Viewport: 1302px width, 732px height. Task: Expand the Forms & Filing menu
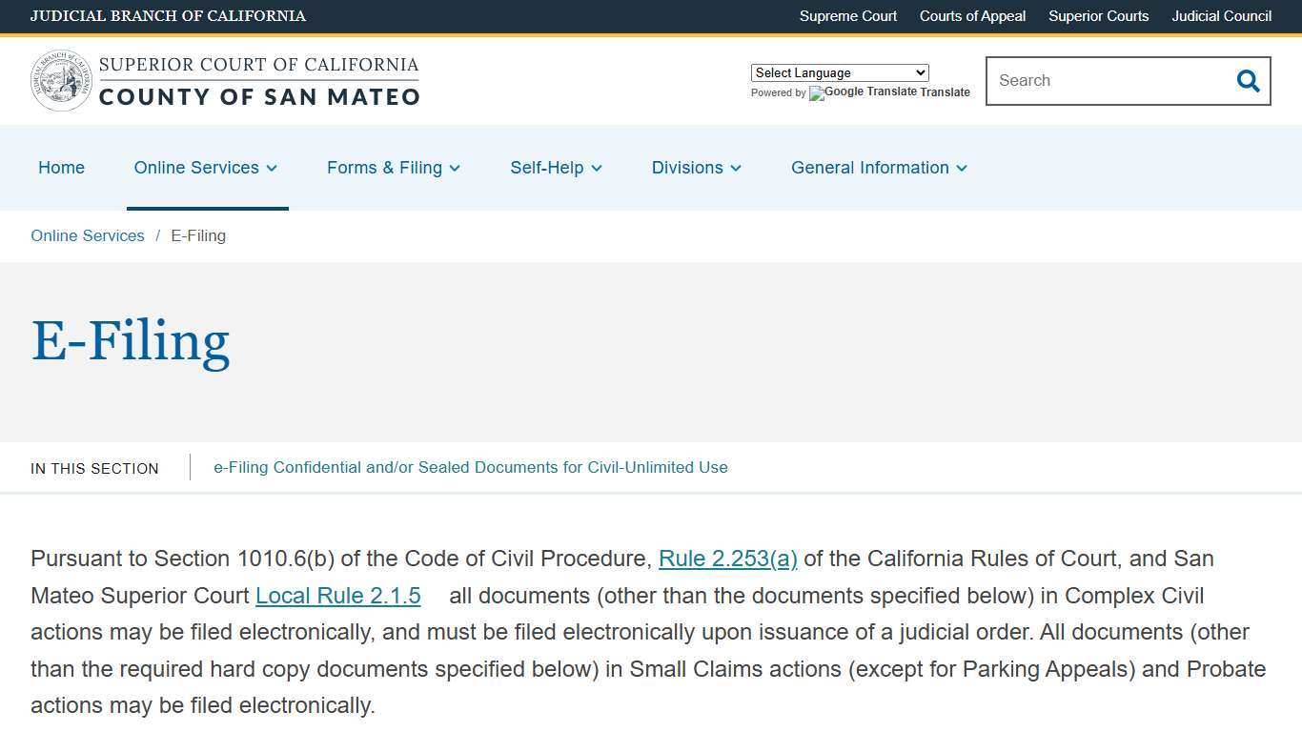[393, 168]
